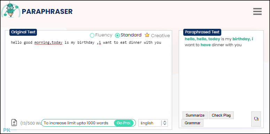Click the Original Text label
270x134 pixels.
(x=23, y=32)
